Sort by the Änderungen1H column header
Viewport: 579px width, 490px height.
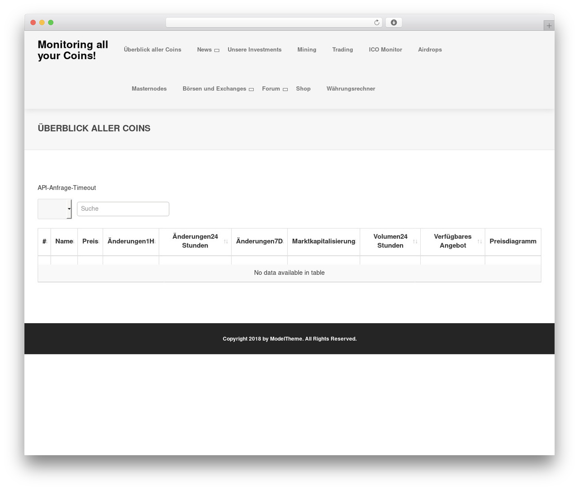click(131, 241)
